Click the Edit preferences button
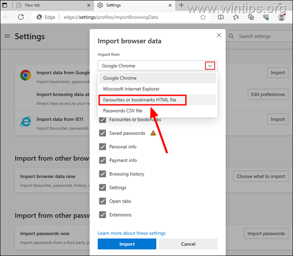Image resolution: width=293 pixels, height=256 pixels. (x=268, y=94)
